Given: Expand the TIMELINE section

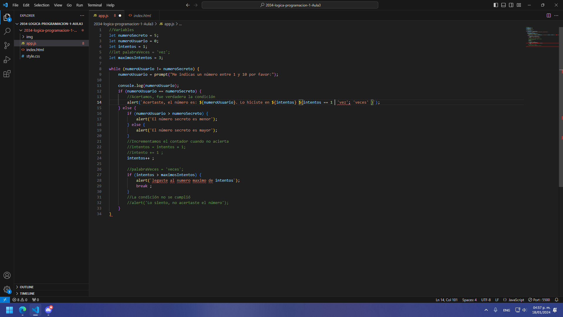Looking at the screenshot, I should 51,294.
